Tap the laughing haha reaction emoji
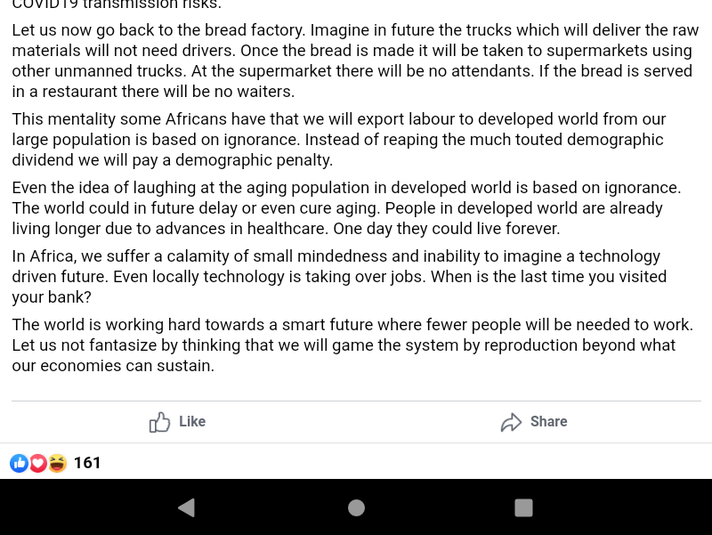 [57, 463]
